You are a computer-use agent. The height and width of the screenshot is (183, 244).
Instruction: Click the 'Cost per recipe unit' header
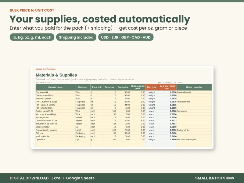point(167,87)
